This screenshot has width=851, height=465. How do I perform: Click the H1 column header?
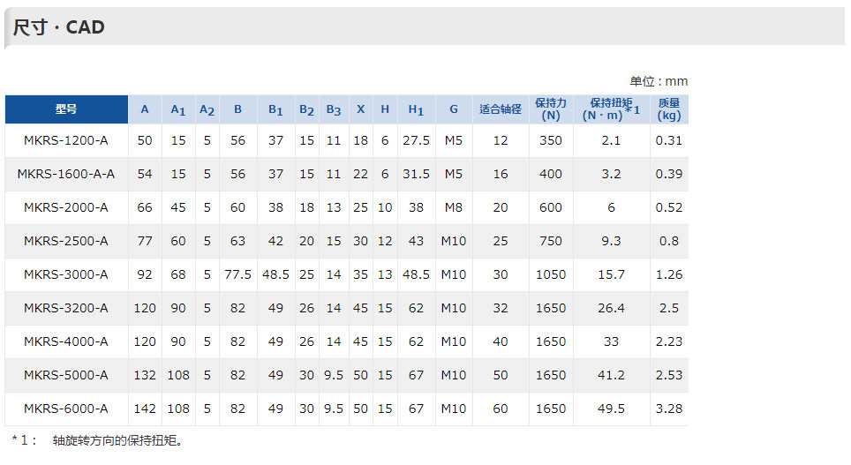coord(416,109)
